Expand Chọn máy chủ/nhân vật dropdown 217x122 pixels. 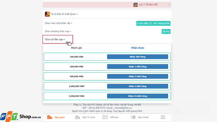pyautogui.click(x=58, y=23)
